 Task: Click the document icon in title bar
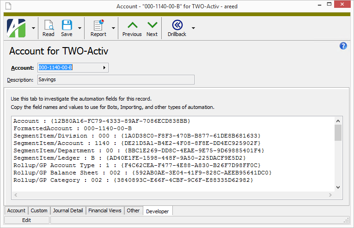coord(8,6)
